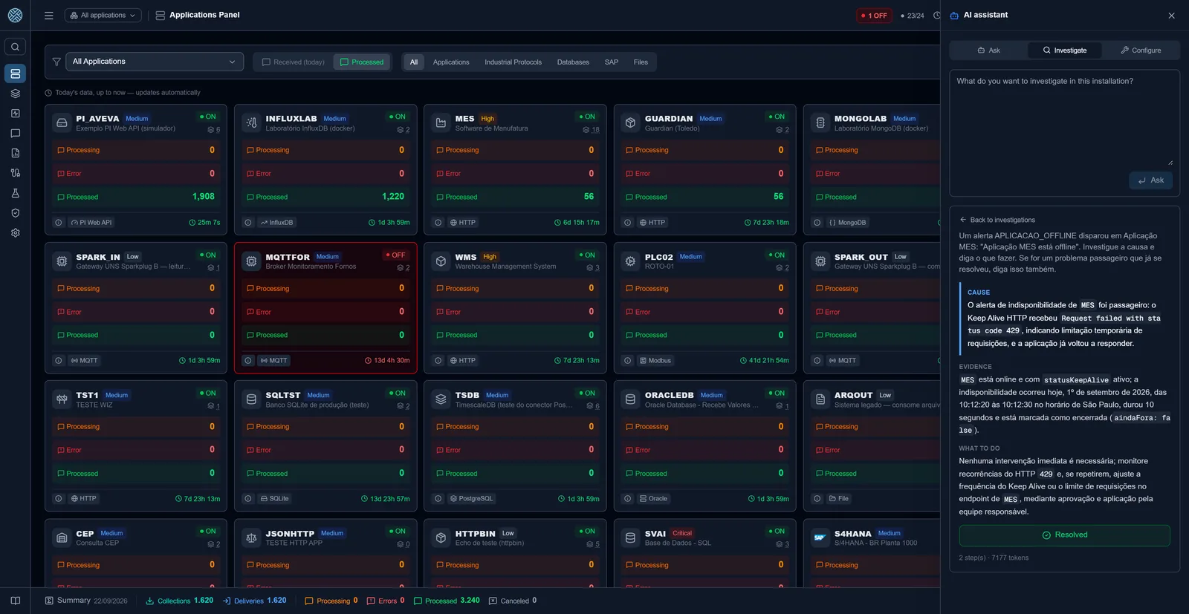Viewport: 1189px width, 614px height.
Task: Select the Processed view toggle
Action: (x=362, y=62)
